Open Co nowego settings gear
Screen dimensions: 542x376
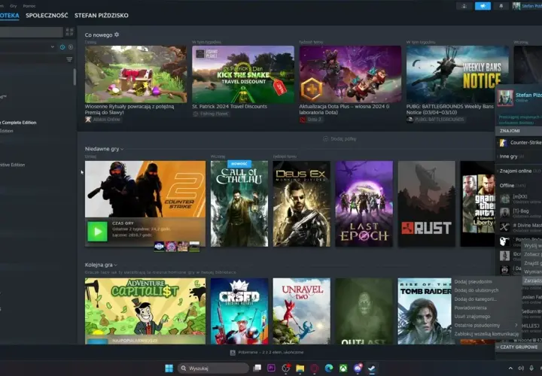pos(117,35)
